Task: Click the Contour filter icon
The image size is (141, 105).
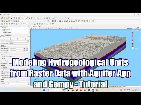Action: tap(5, 24)
